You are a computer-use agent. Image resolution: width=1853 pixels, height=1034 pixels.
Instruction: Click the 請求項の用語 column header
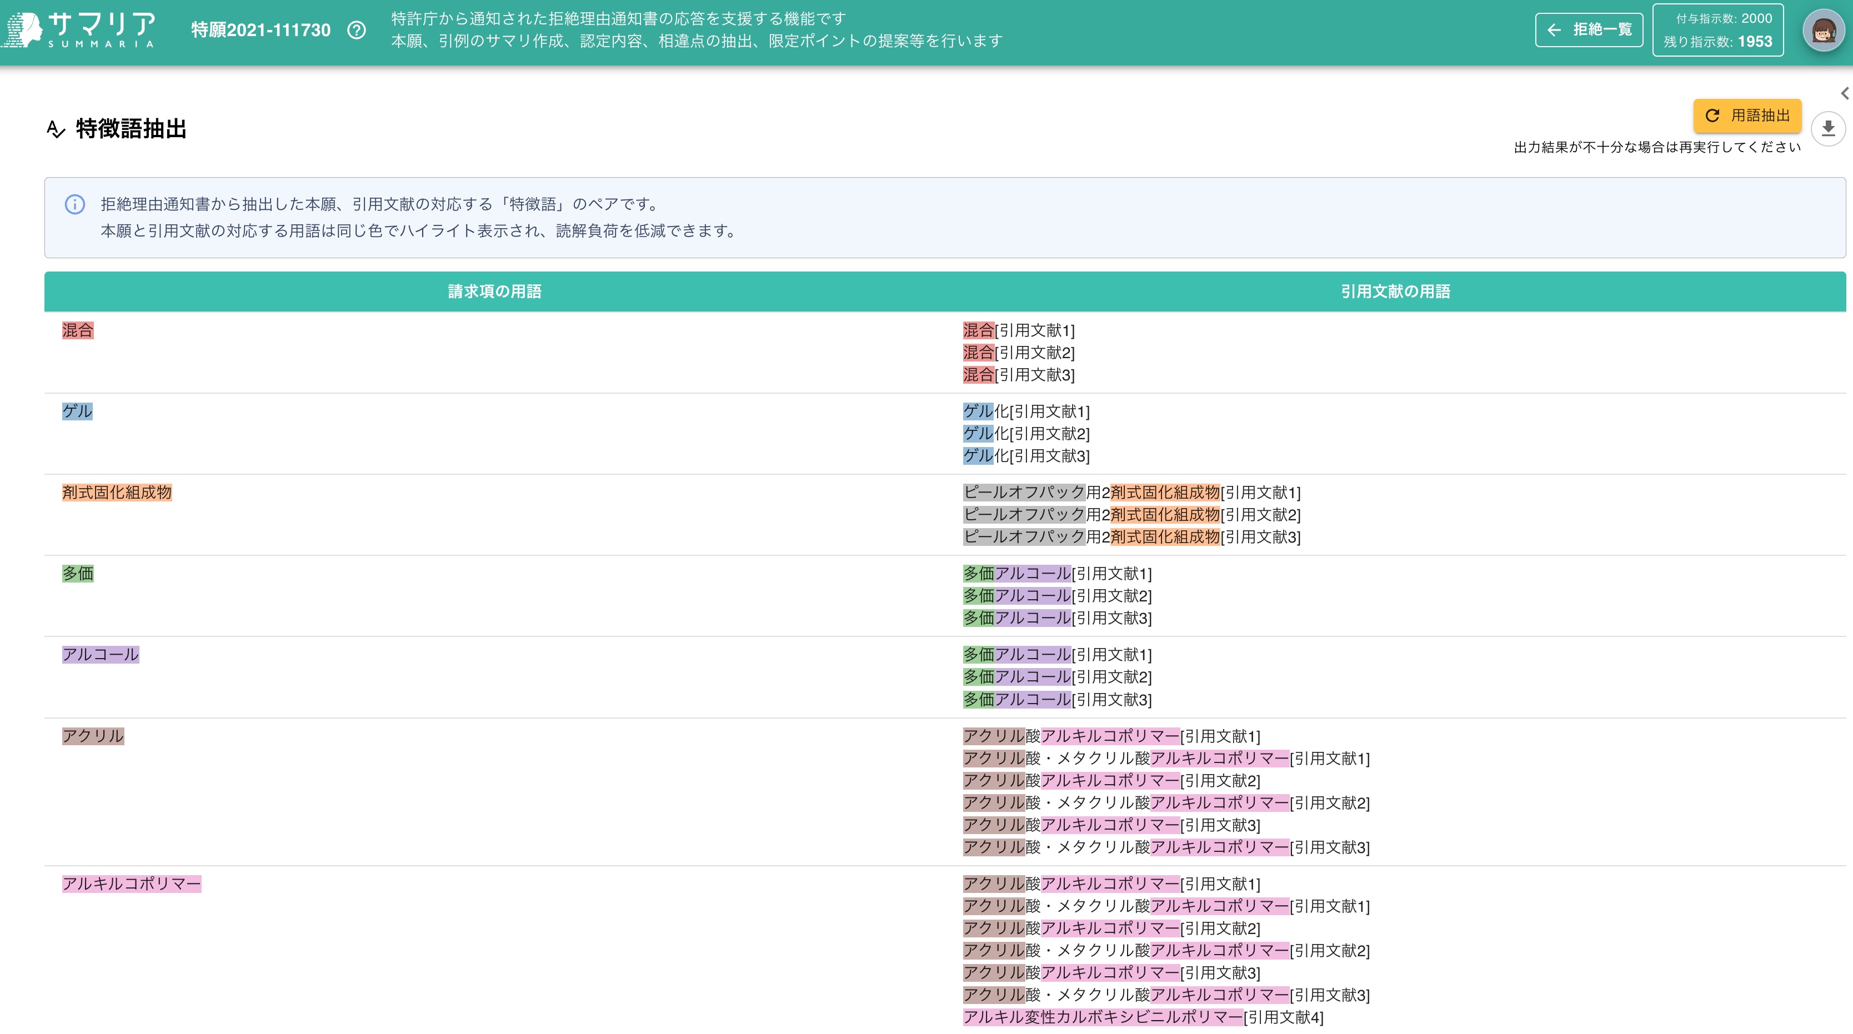(x=494, y=291)
